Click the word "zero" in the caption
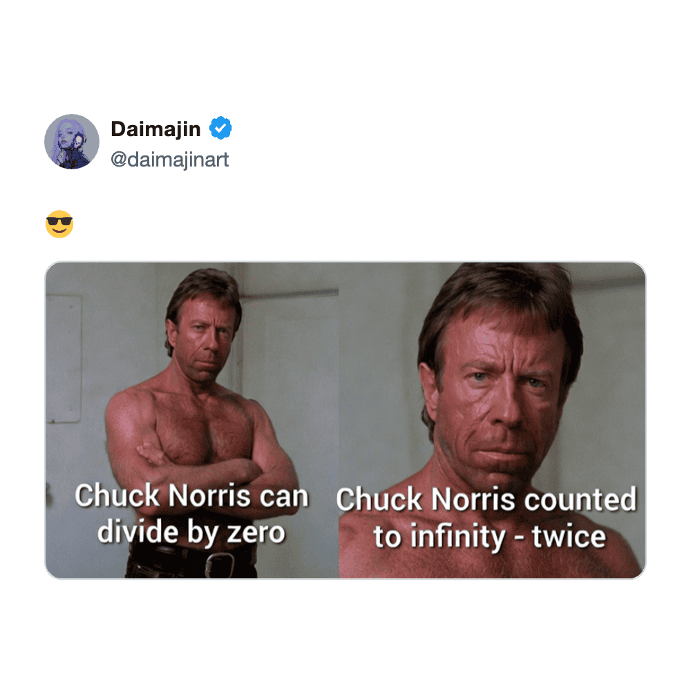 [x=256, y=533]
